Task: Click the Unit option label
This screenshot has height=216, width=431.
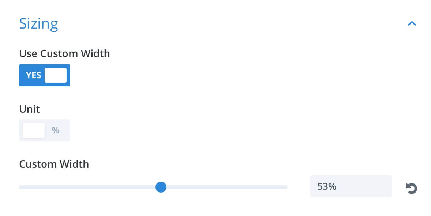Action: 29,109
